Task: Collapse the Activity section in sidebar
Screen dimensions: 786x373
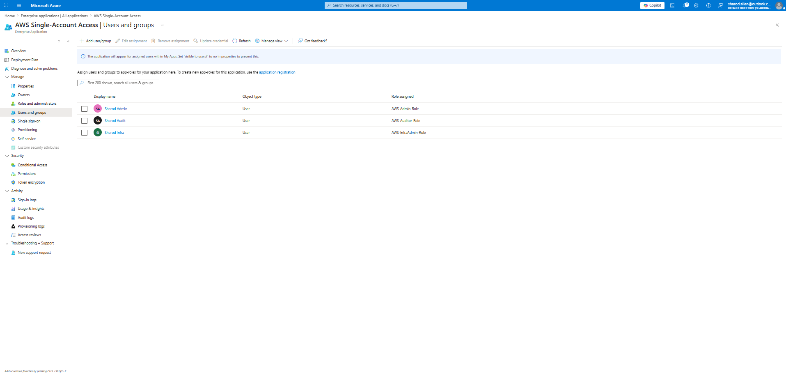Action: point(7,191)
